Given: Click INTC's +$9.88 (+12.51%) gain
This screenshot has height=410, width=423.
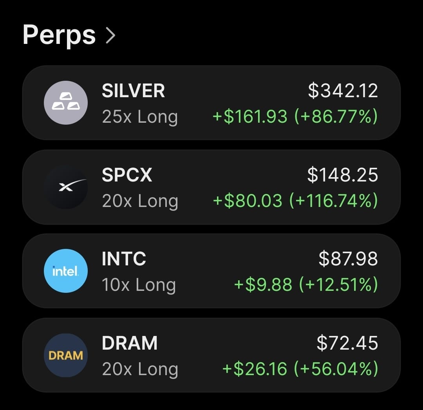Looking at the screenshot, I should coord(306,285).
